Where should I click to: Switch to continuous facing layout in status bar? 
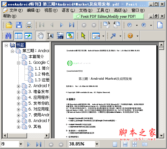tap(134, 144)
